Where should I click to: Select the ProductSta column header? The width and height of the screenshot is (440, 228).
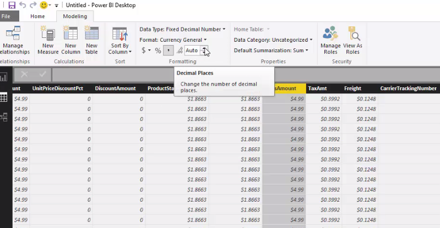click(161, 88)
